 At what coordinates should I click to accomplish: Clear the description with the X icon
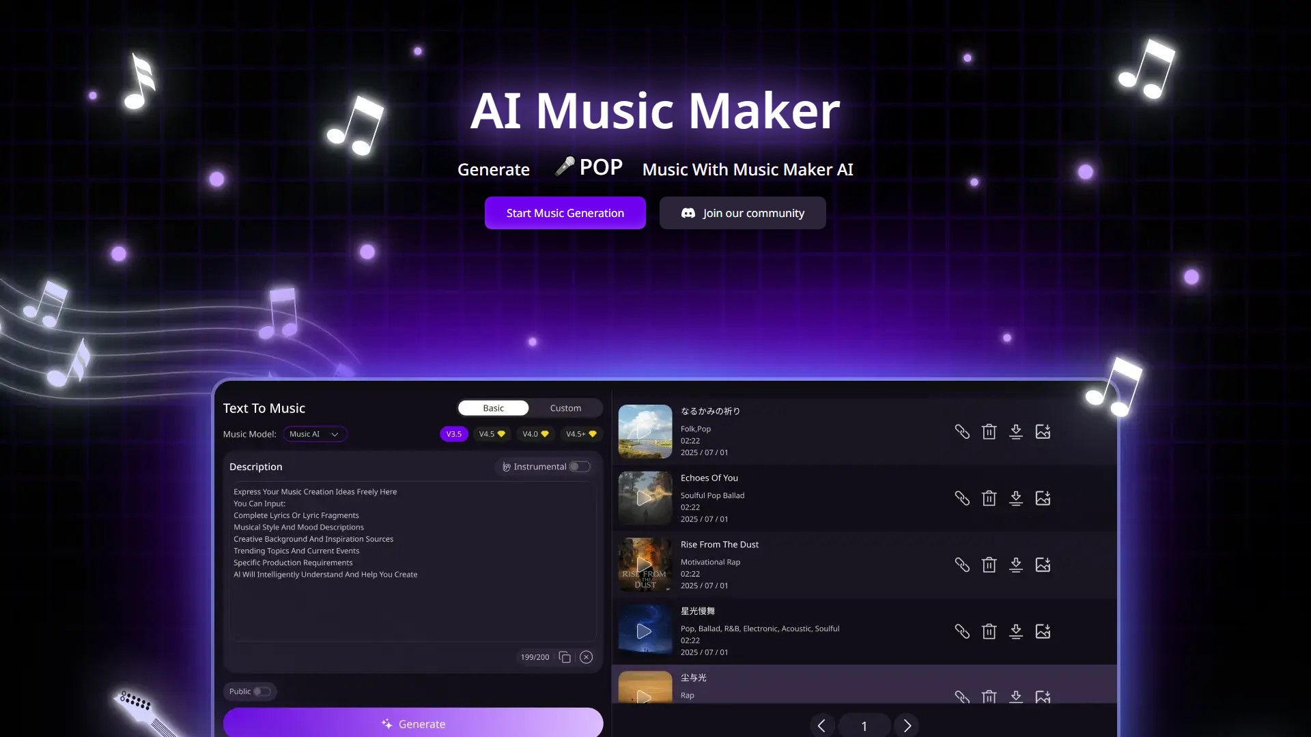point(586,656)
